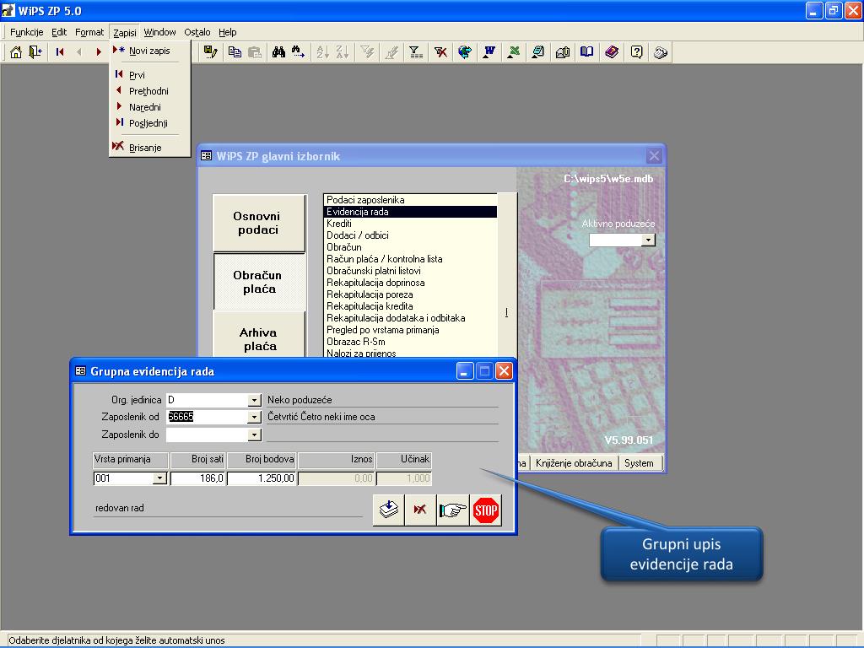Click the red X delete button in Grupna evidencija rada
Viewport: 864px width, 648px height.
pos(420,510)
